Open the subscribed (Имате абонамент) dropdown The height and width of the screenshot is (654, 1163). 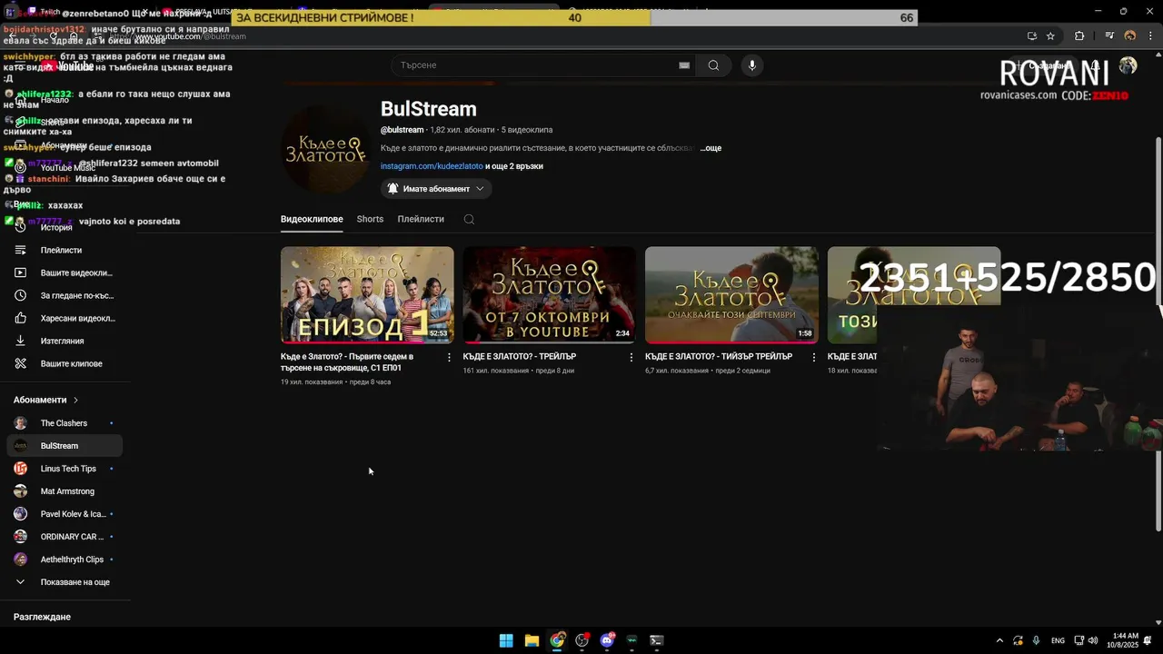coord(436,189)
